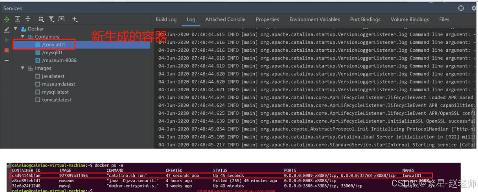Image resolution: width=478 pixels, height=192 pixels.
Task: Click the Docker whale icon
Action: (24, 29)
